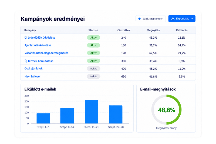Open Vásárlás utáni elégedettségmérés campaign
The image size is (216, 144).
46,53
